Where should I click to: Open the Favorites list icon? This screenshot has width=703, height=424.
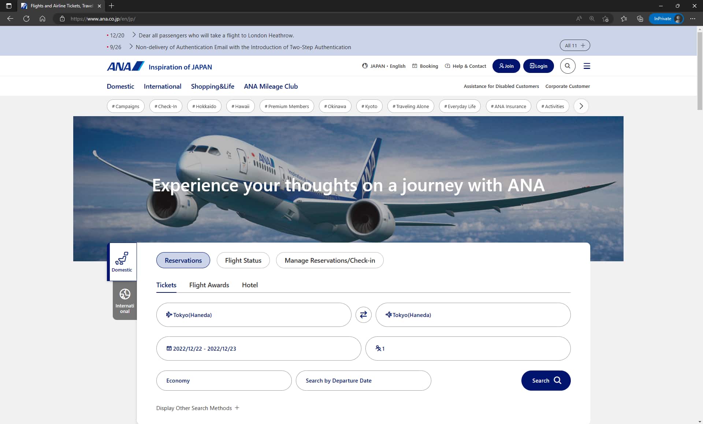624,19
